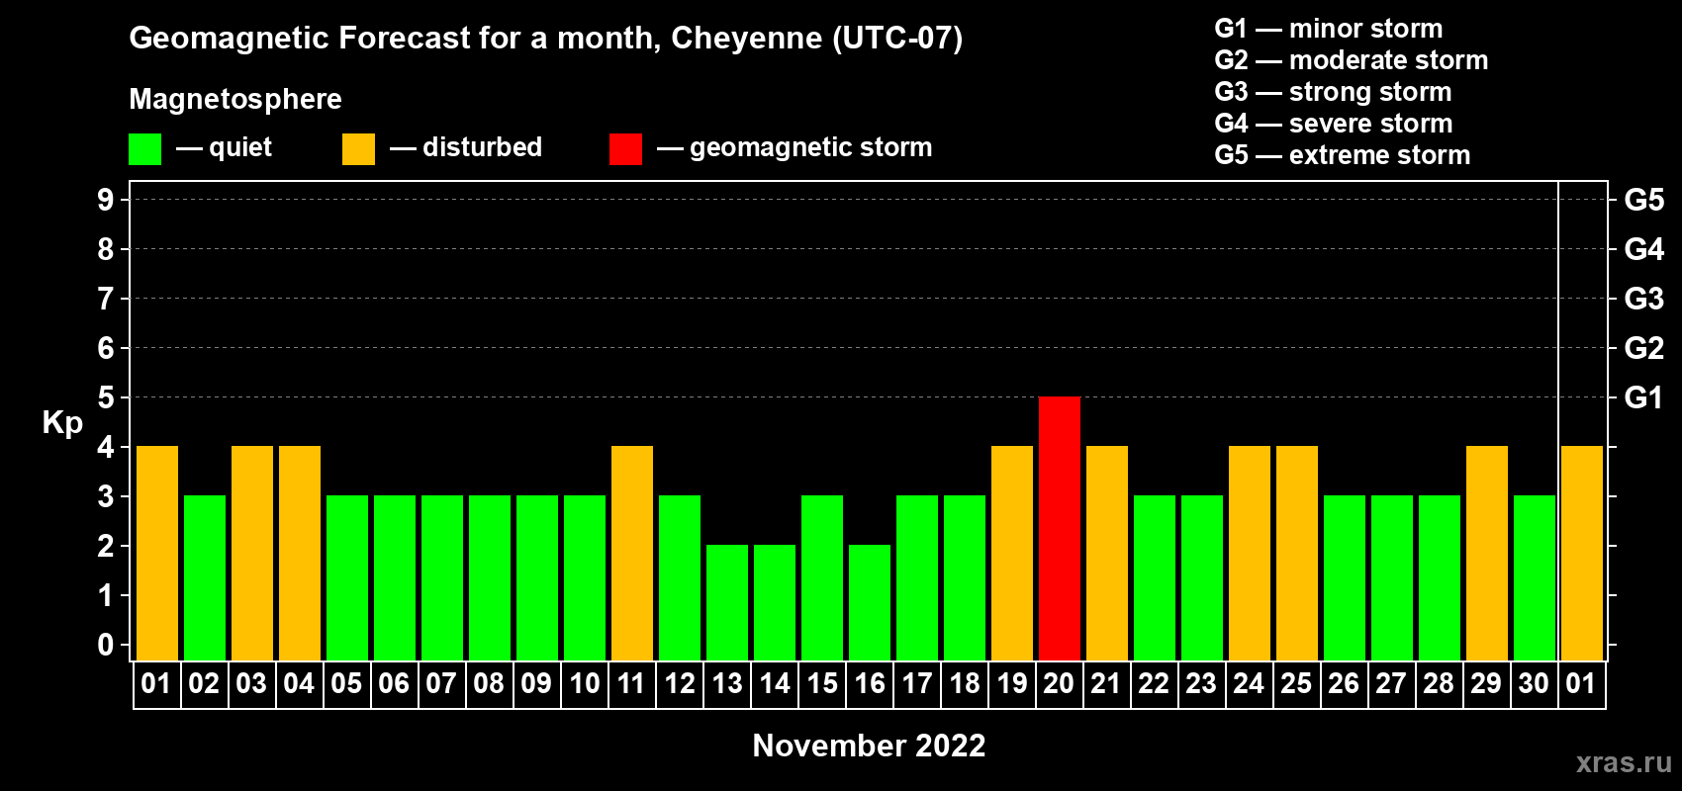
Task: Click the Magnetosphere heading
Action: click(x=235, y=100)
